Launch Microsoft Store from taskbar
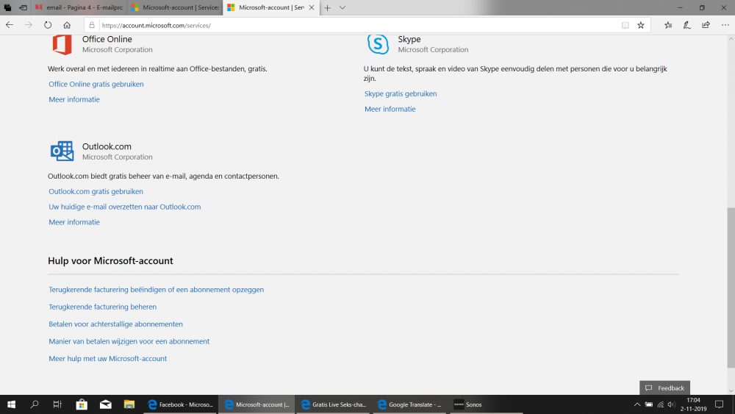Image resolution: width=735 pixels, height=414 pixels. [82, 404]
